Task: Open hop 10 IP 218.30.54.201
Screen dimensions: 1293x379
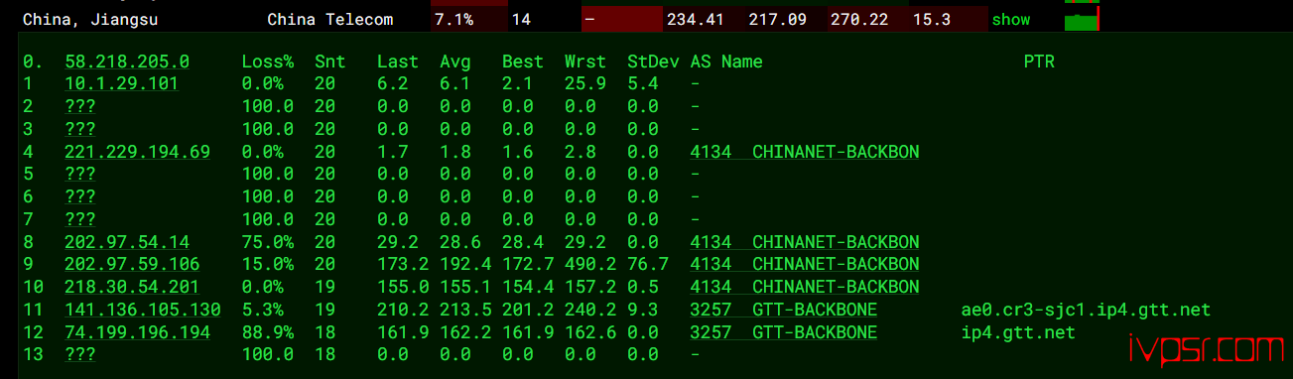Action: [132, 287]
